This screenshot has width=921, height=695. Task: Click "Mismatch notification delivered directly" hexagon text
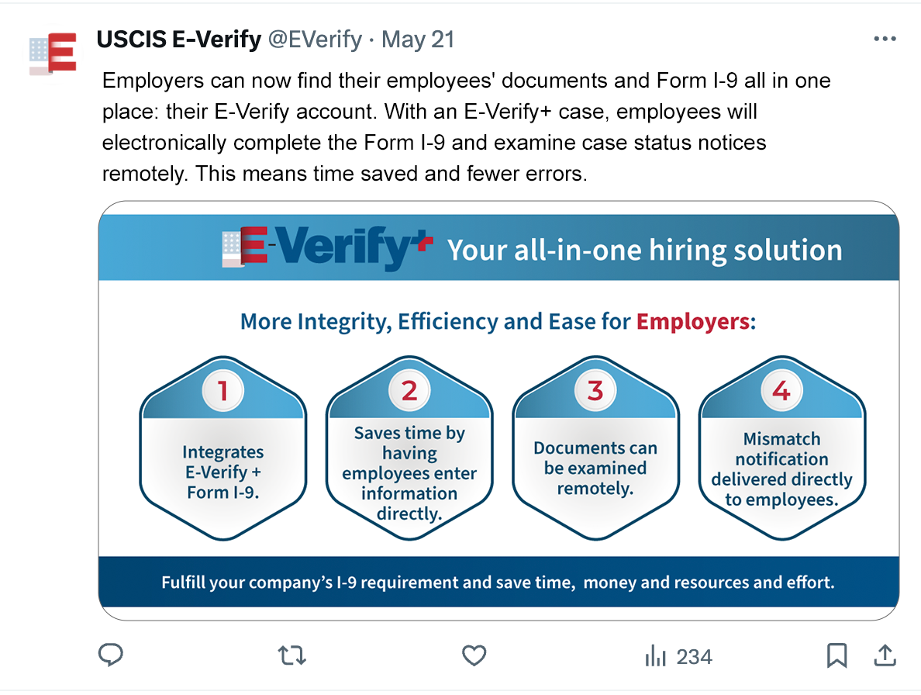781,469
